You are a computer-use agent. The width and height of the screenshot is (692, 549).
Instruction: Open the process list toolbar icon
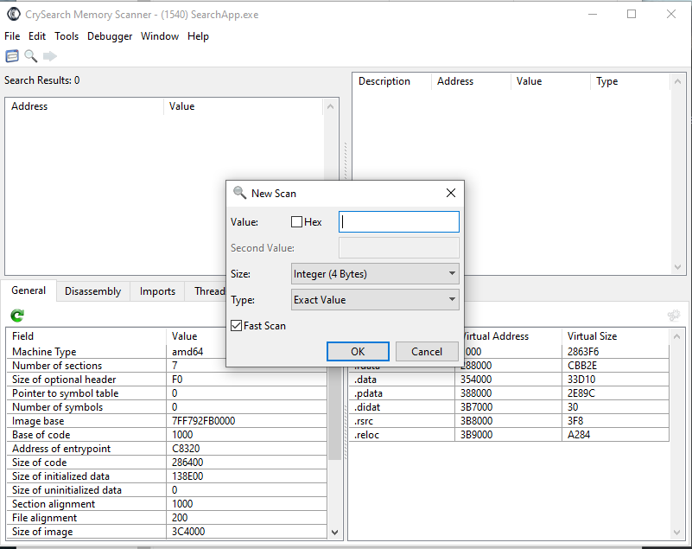click(x=12, y=56)
